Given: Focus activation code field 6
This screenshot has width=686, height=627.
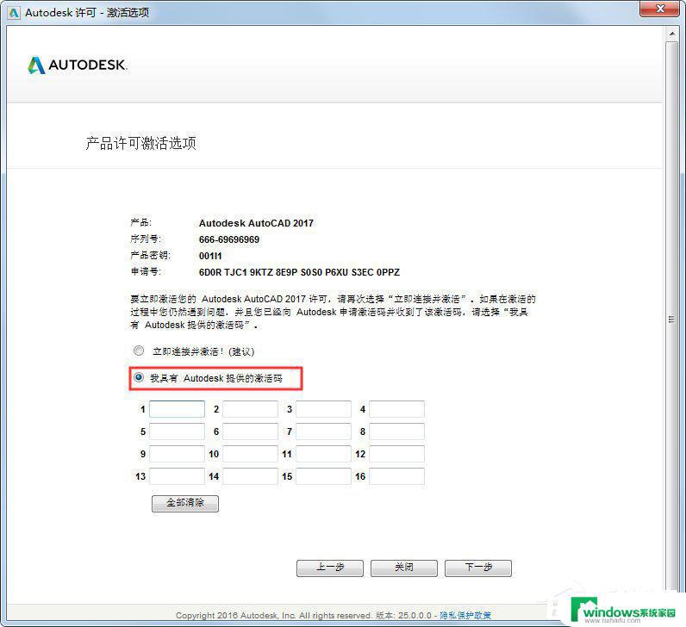Looking at the screenshot, I should [250, 431].
